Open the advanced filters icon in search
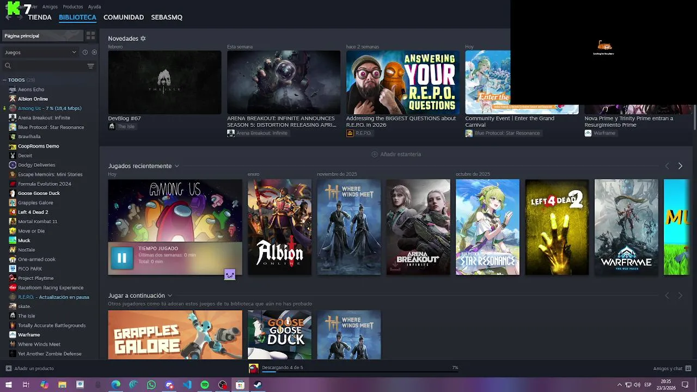Viewport: 697px width, 392px height. [x=90, y=66]
